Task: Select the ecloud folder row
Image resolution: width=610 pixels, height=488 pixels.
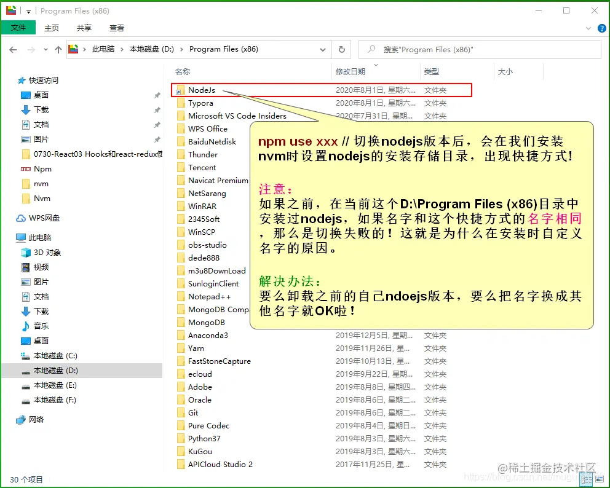Action: pos(311,374)
